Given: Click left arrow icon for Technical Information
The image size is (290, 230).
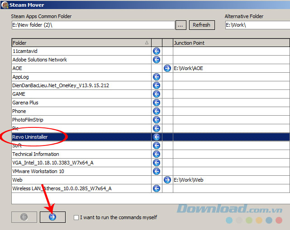Looking at the screenshot, I should click(x=157, y=154).
